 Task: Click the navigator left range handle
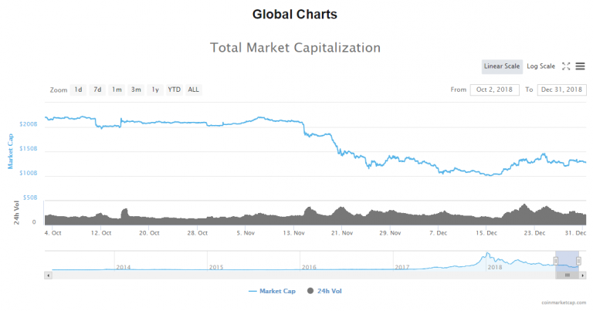point(556,261)
